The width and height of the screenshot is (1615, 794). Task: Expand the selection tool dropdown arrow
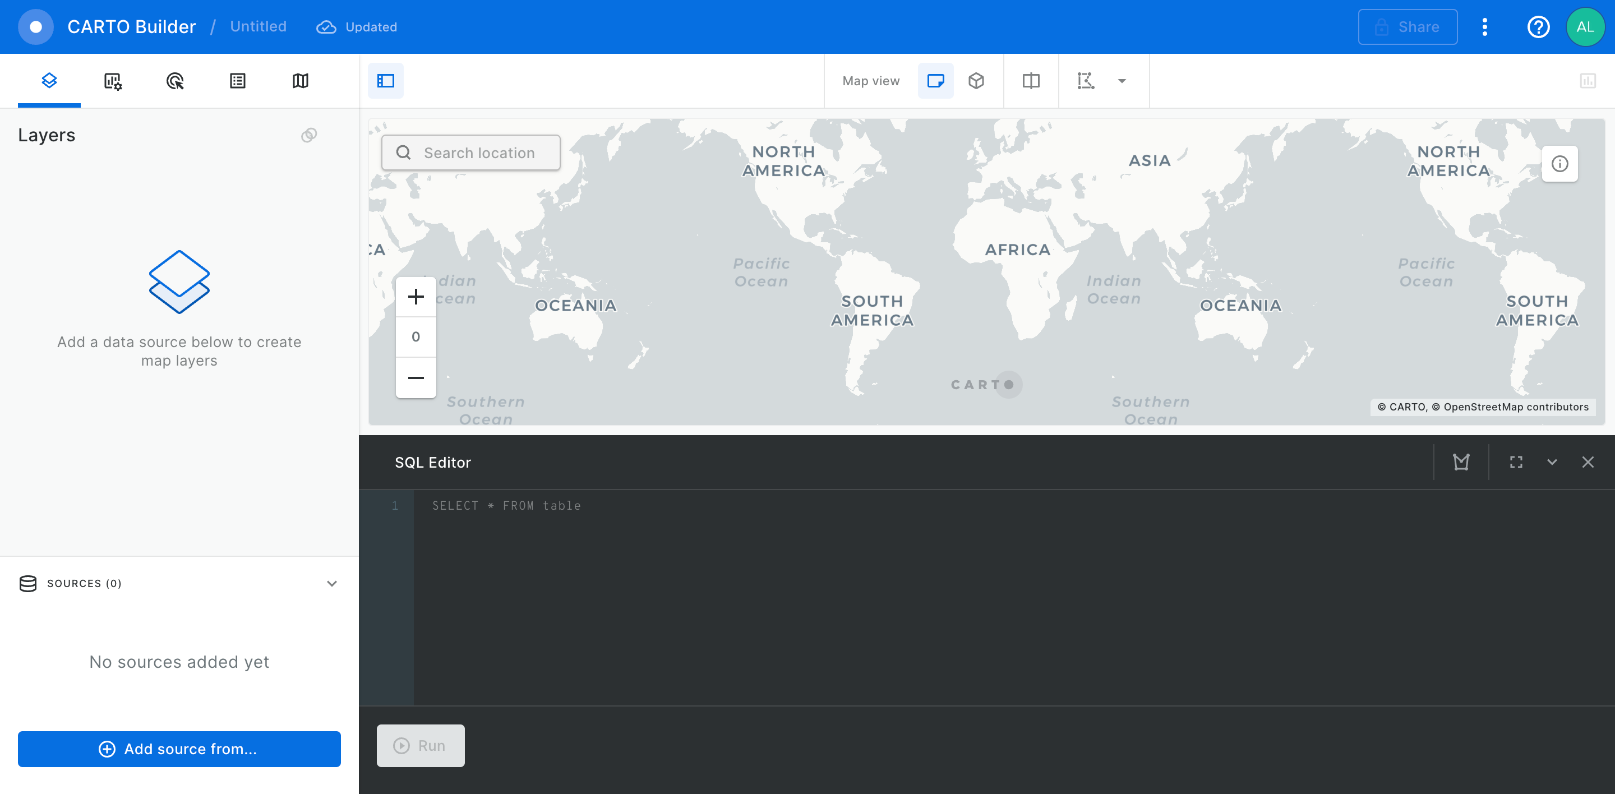(x=1122, y=81)
